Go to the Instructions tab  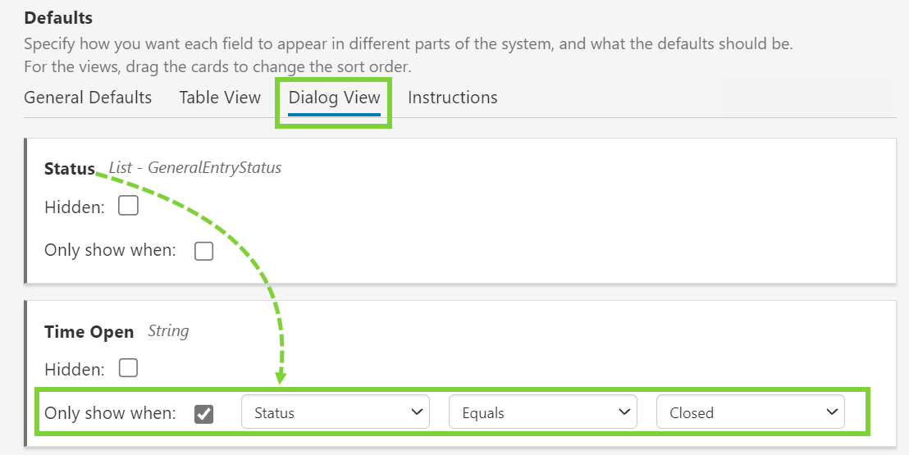tap(452, 98)
